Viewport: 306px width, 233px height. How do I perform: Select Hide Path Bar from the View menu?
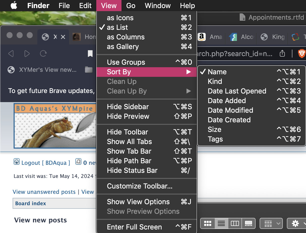click(x=129, y=161)
